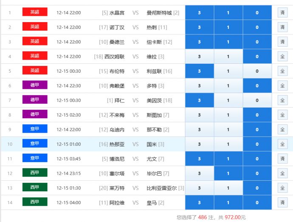Toggle the 1 cell for 乌迪内 vs 那不勒
The height and width of the screenshot is (222, 293).
228,130
